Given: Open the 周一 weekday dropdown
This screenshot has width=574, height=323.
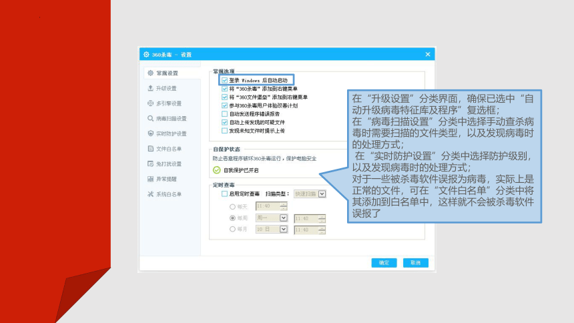Looking at the screenshot, I should [284, 218].
